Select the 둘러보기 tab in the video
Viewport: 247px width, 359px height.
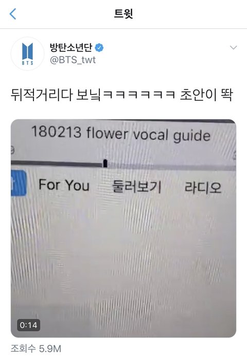click(x=136, y=186)
